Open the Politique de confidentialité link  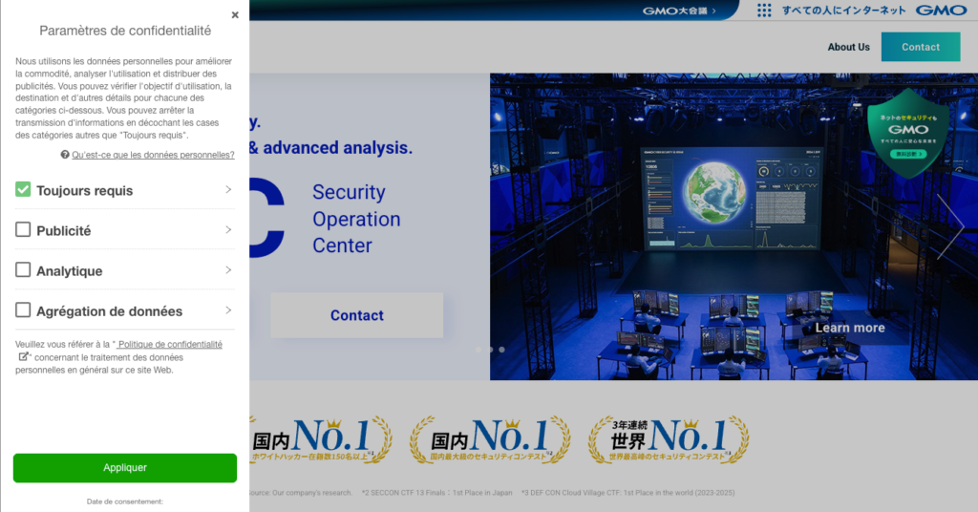pyautogui.click(x=169, y=344)
